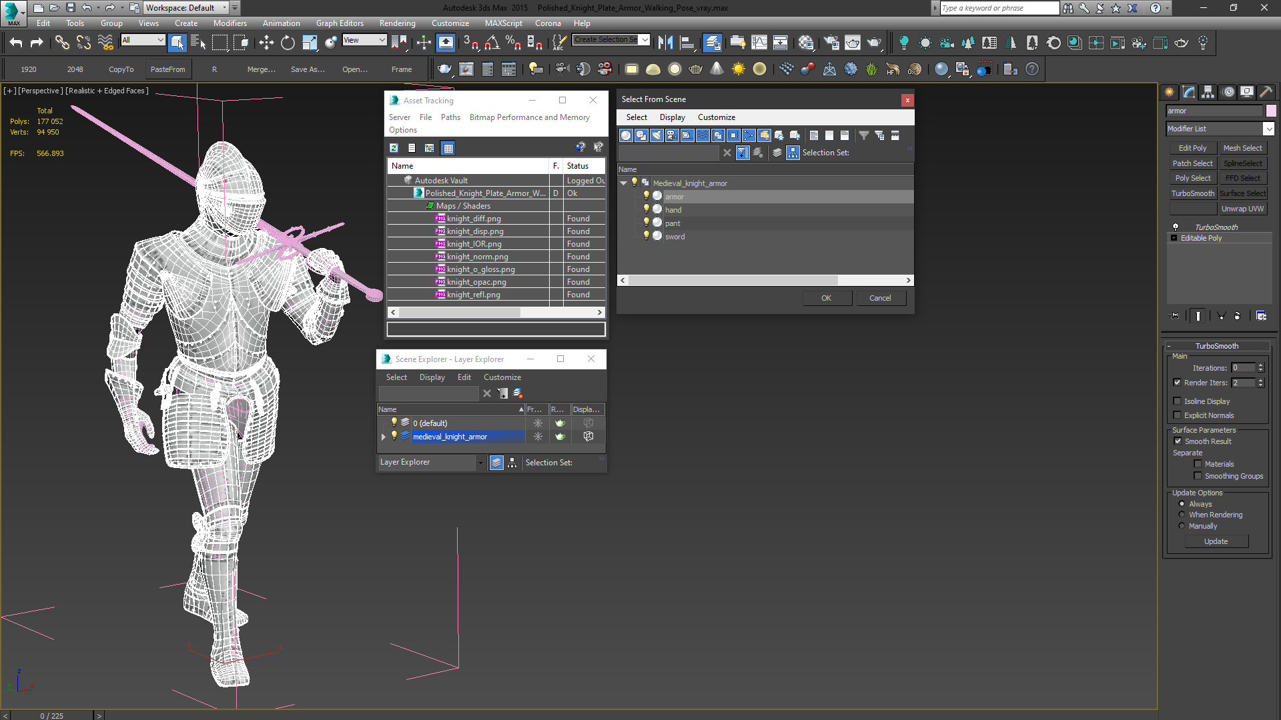Collapse the Medieval_knight_armor tree node
1281x720 pixels.
coord(624,183)
